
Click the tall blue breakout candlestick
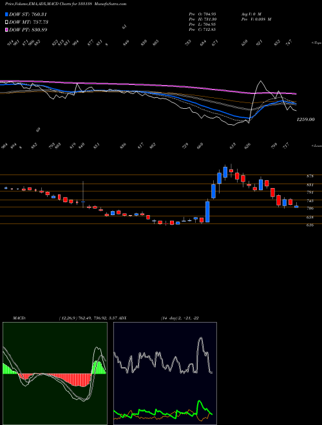[x=207, y=212]
